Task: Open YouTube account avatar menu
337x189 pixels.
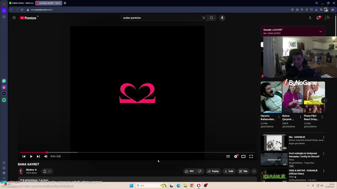Action: point(327,18)
